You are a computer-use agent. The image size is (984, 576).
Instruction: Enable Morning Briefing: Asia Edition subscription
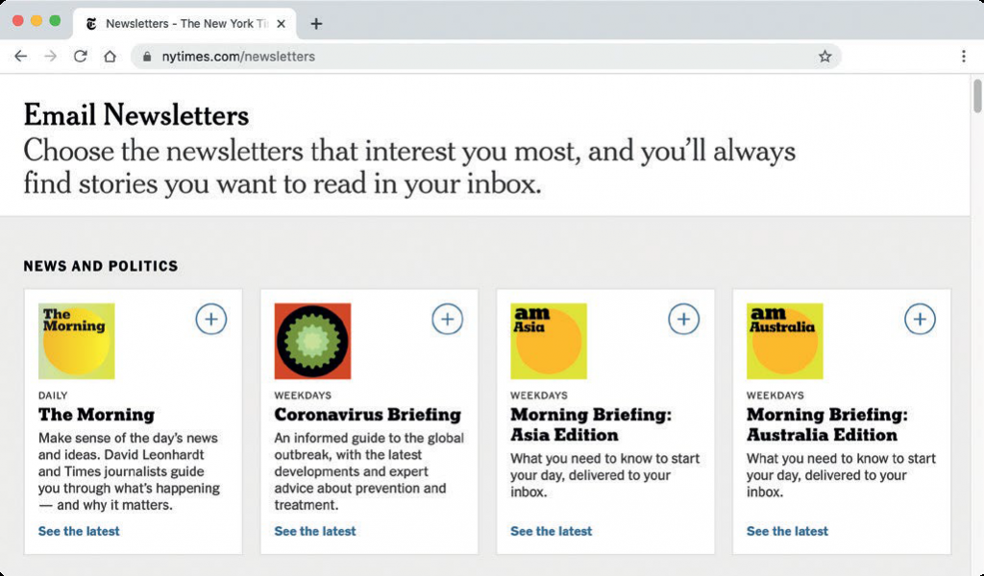(x=684, y=319)
